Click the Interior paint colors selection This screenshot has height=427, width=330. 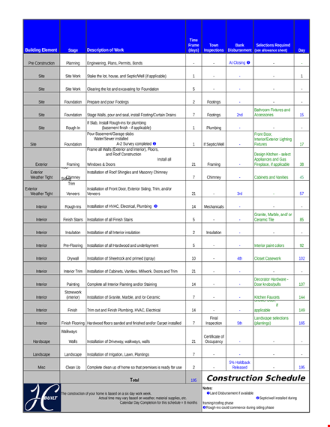pos(269,245)
